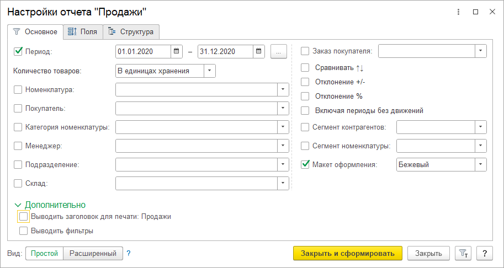Open the window's three-dot more menu
504x268 pixels.
click(x=458, y=12)
